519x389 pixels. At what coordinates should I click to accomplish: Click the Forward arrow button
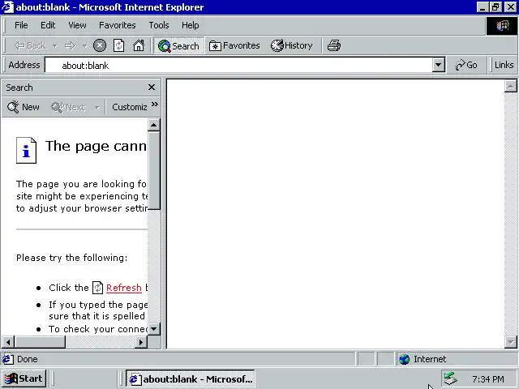70,45
